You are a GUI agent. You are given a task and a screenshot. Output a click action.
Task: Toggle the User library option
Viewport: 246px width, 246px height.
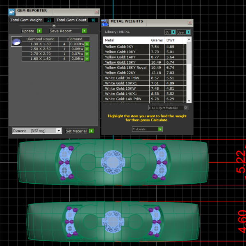188,32
